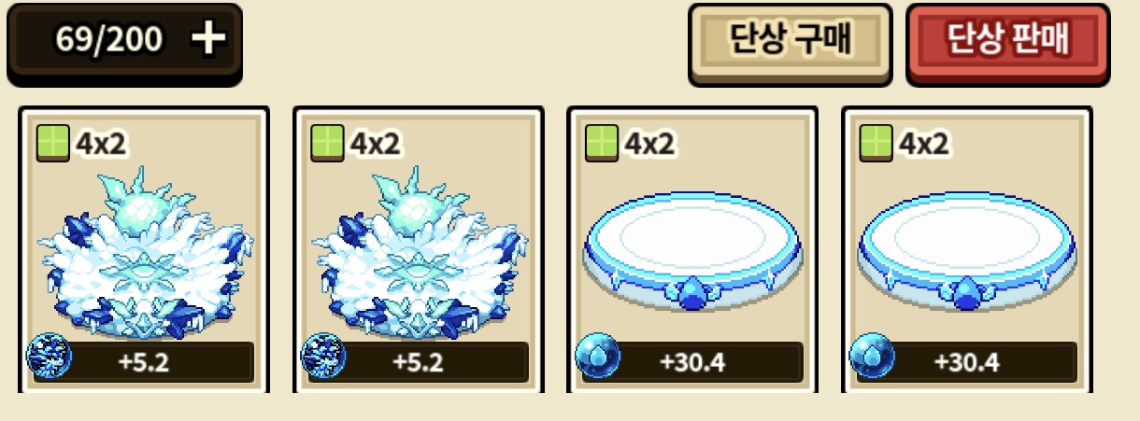Open the 단상 구매 buy pedestal button
The height and width of the screenshot is (421, 1140).
pyautogui.click(x=790, y=40)
